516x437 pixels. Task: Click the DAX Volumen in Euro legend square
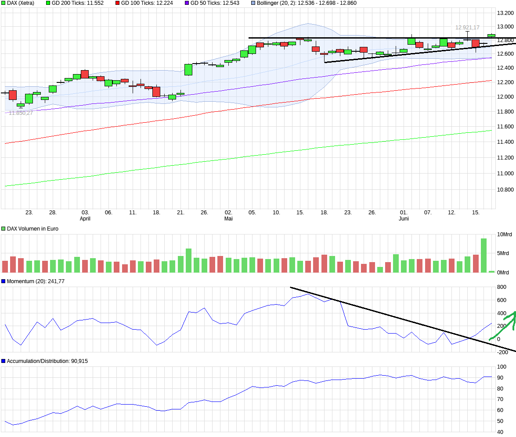coord(4,229)
